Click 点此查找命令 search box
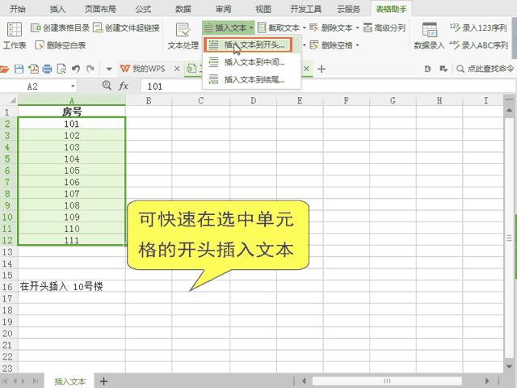Viewport: 517px width, 388px height. (x=485, y=69)
